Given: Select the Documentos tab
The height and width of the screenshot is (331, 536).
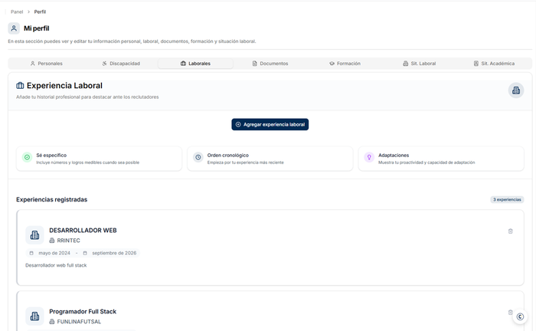Looking at the screenshot, I should [x=270, y=64].
